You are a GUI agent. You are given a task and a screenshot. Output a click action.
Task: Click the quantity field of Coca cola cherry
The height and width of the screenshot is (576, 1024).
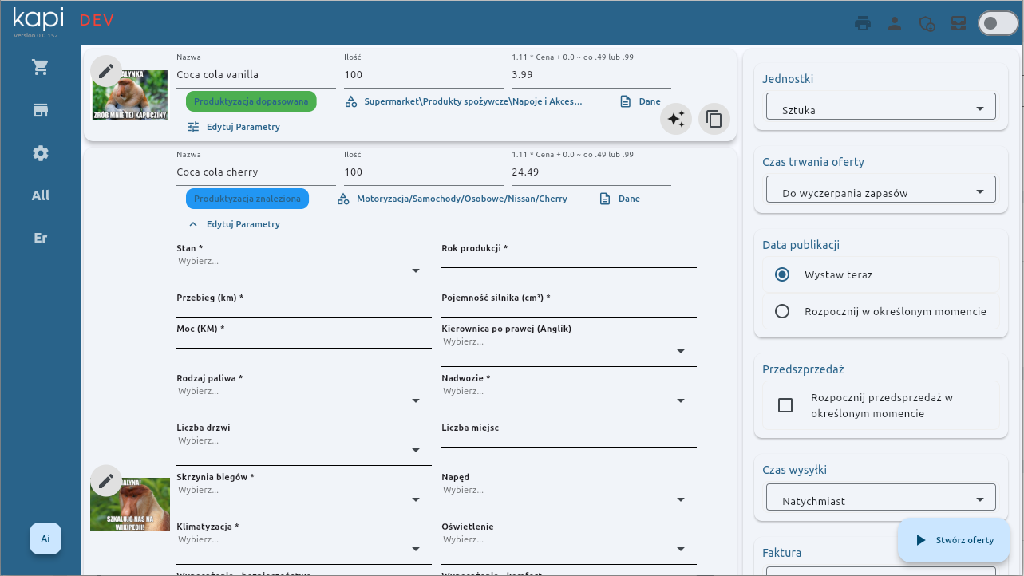(x=424, y=172)
